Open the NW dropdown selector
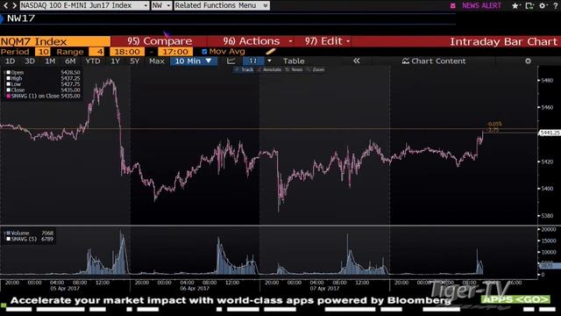This screenshot has height=316, width=561. [161, 5]
